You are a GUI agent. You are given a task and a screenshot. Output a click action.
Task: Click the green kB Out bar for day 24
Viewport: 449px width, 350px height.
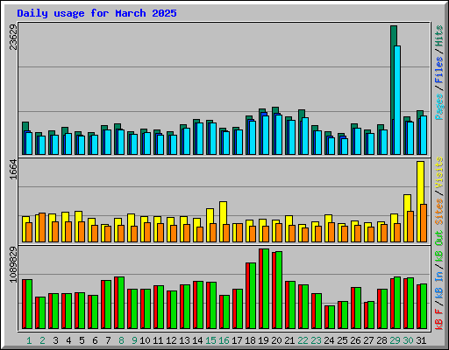pos(331,318)
